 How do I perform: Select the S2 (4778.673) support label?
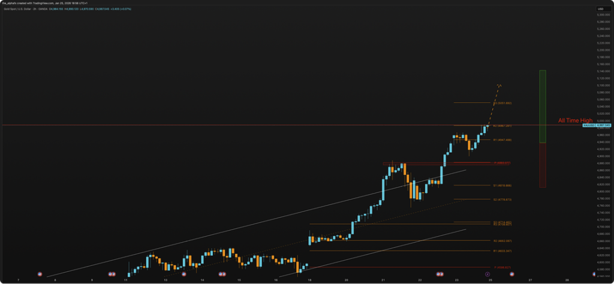[x=500, y=200]
